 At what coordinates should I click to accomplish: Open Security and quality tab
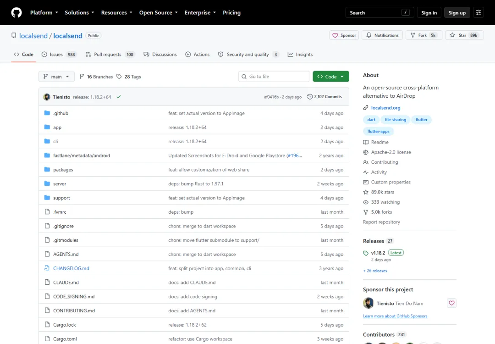click(249, 54)
